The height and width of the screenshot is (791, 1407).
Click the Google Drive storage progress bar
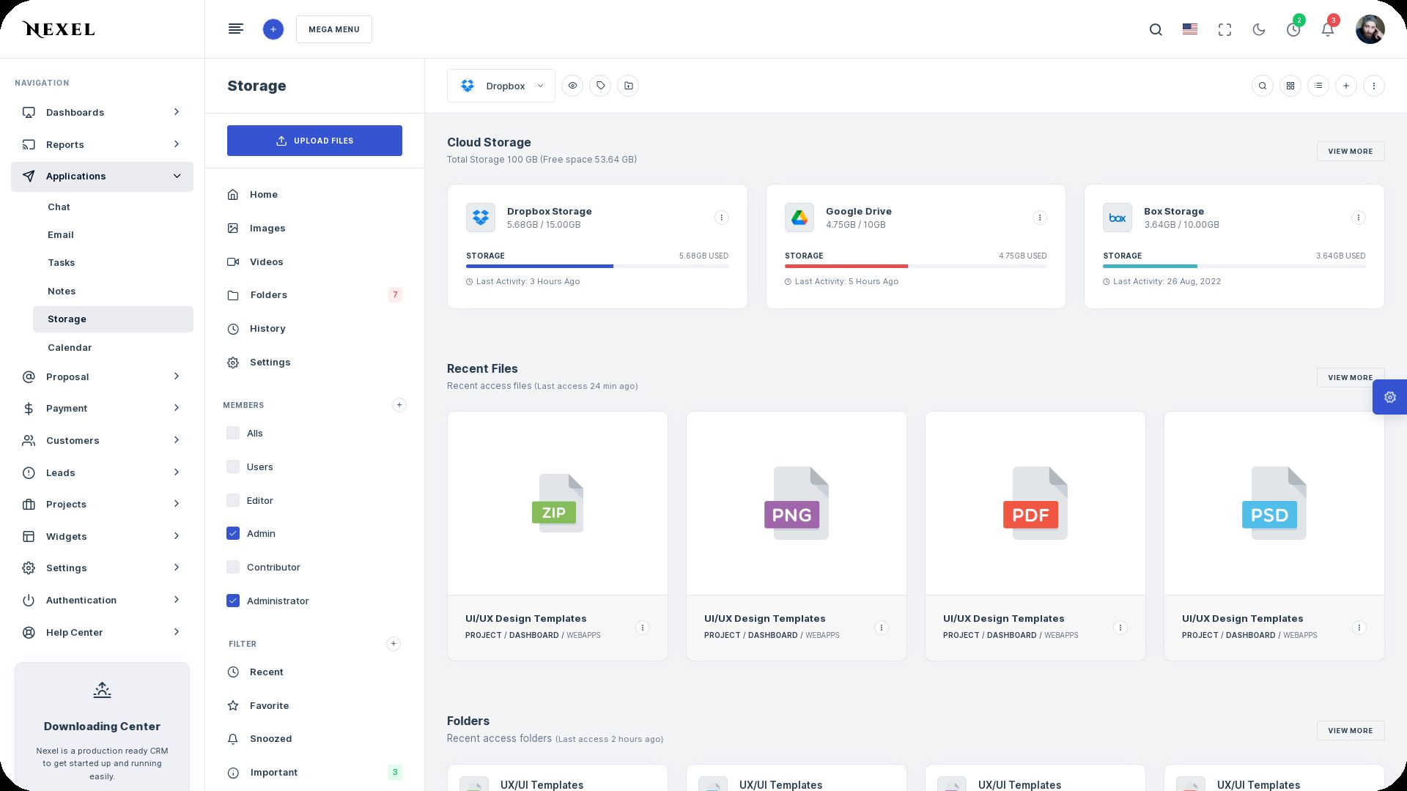point(915,266)
